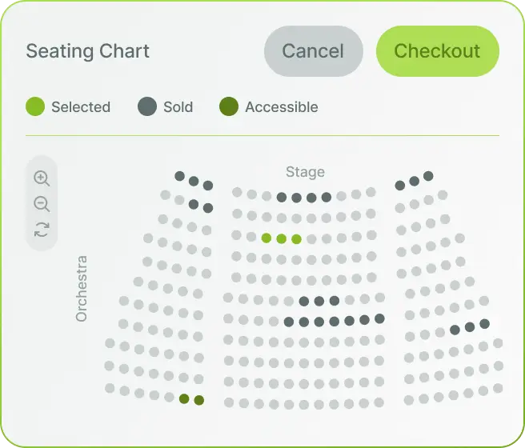The height and width of the screenshot is (448, 525).
Task: Click the Checkout button
Action: [437, 51]
